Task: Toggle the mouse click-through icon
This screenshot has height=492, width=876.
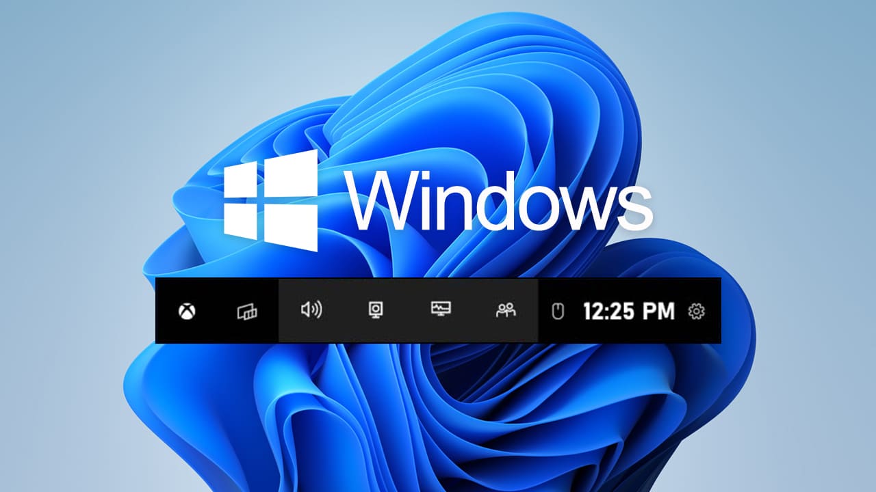Action: (558, 312)
